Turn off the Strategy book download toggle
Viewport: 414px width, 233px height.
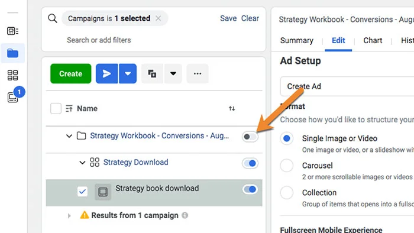pyautogui.click(x=250, y=189)
